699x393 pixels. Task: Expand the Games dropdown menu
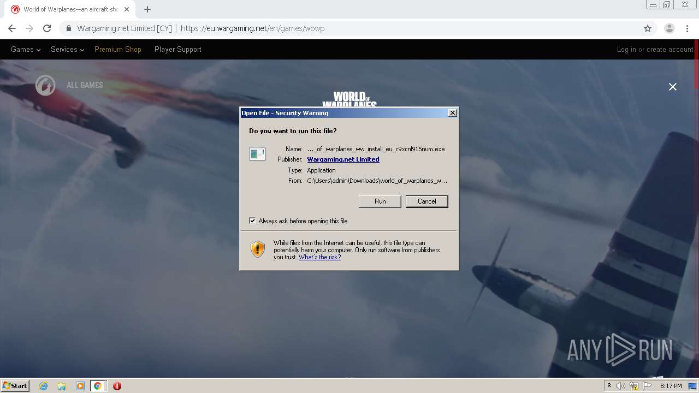click(26, 49)
